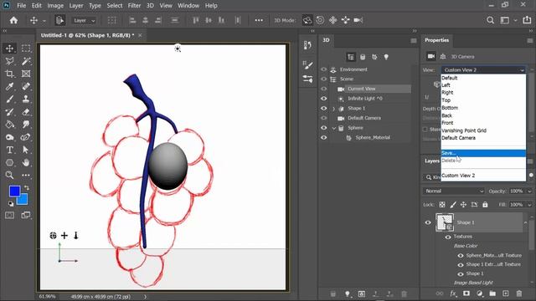The width and height of the screenshot is (536, 301).
Task: Open the Normal blending mode dropdown
Action: (454, 191)
